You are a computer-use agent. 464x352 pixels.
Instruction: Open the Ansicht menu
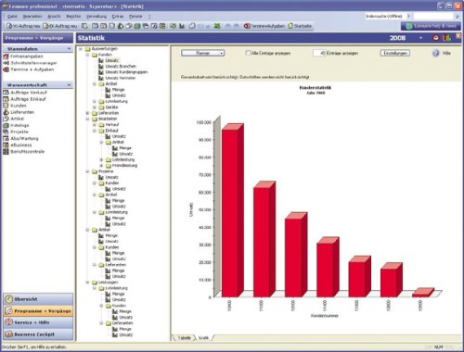54,17
